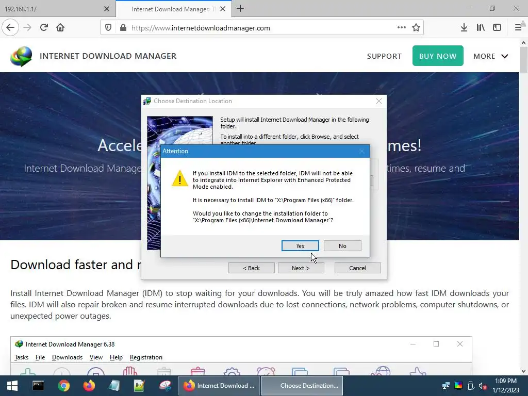Open the Registration menu in IDM screenshot

click(x=146, y=357)
